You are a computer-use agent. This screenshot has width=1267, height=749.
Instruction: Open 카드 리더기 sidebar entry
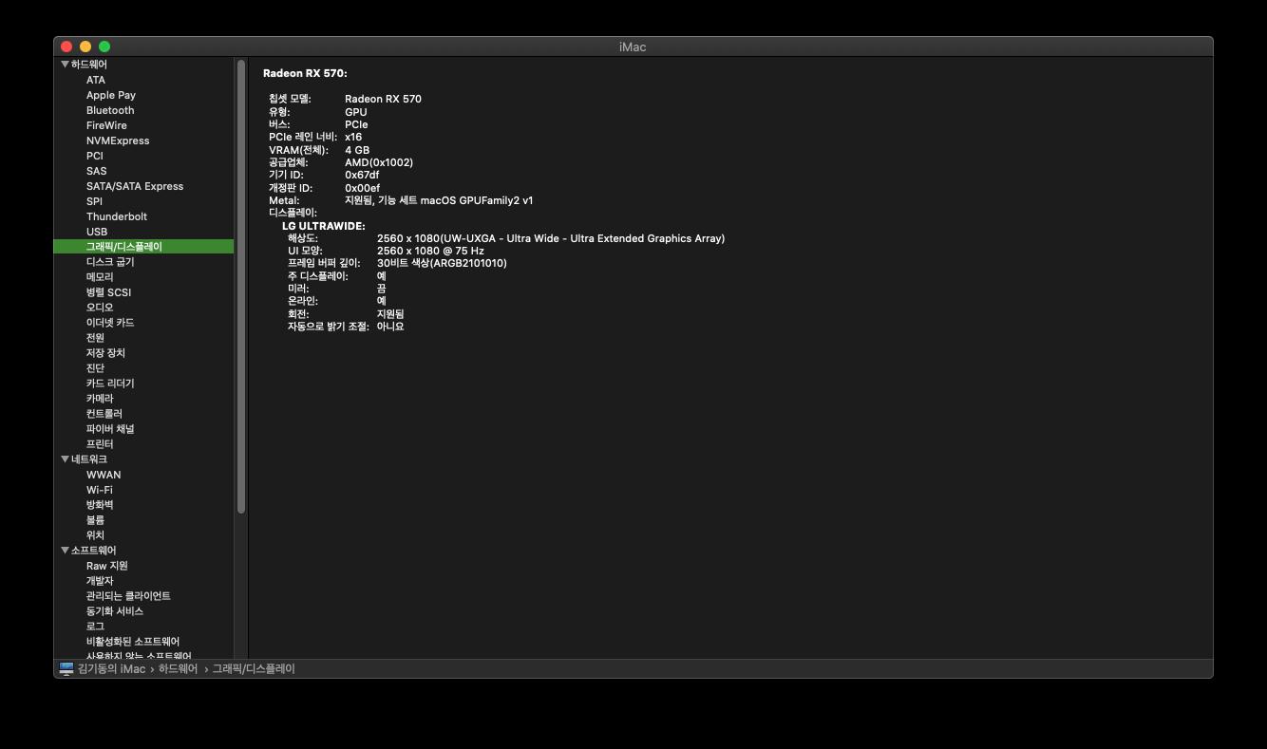click(110, 384)
